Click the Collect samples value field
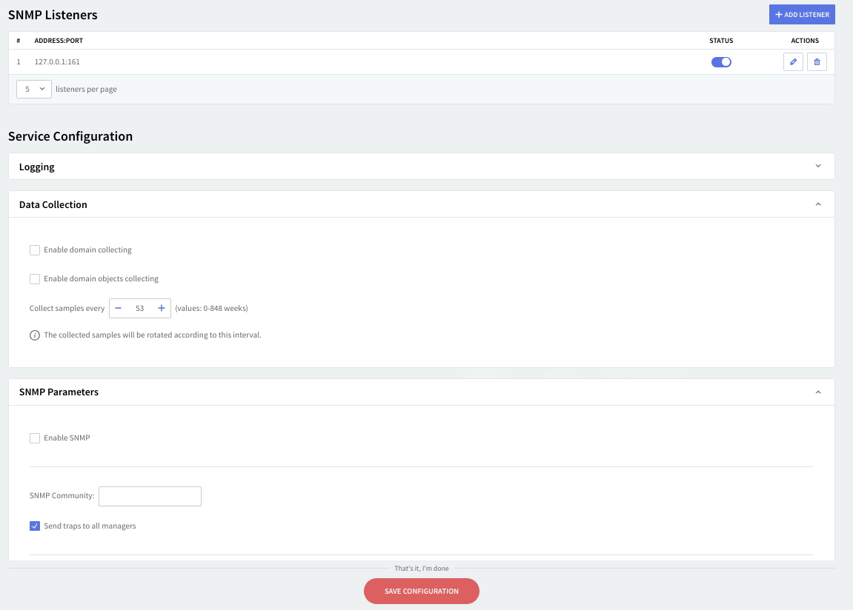The image size is (853, 610). click(x=140, y=308)
